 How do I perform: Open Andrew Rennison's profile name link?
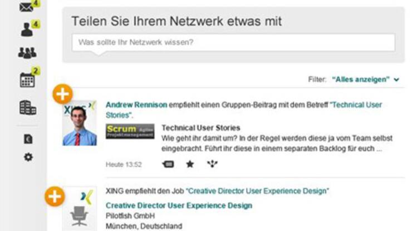pos(136,104)
